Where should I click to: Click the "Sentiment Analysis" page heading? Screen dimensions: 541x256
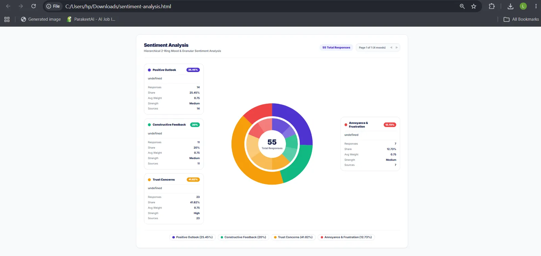166,45
